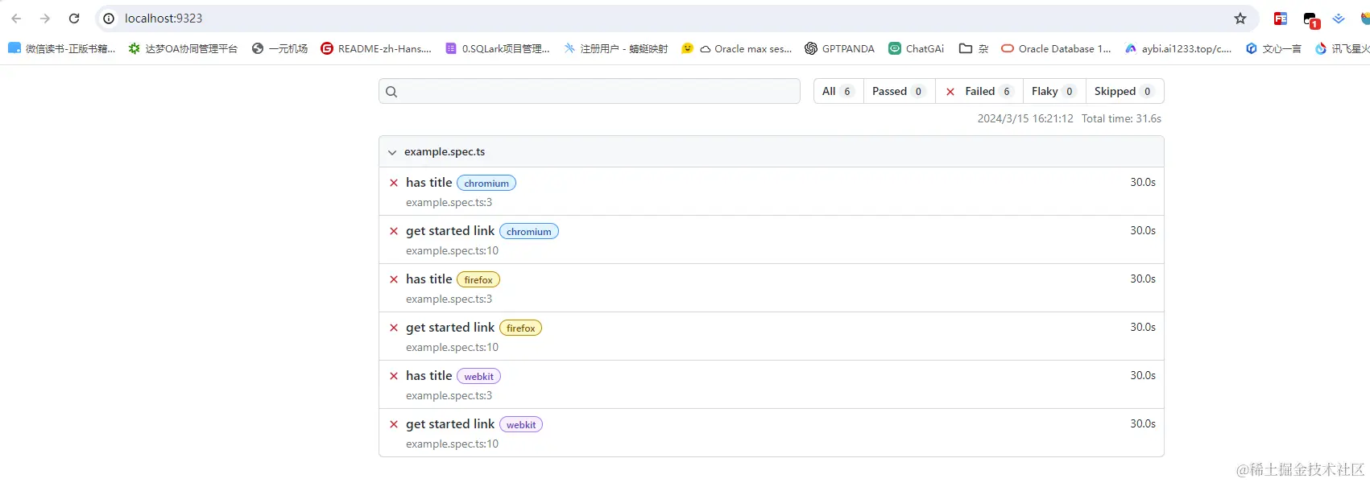The width and height of the screenshot is (1370, 483).
Task: Filter by Failed 6 tests
Action: pyautogui.click(x=979, y=91)
